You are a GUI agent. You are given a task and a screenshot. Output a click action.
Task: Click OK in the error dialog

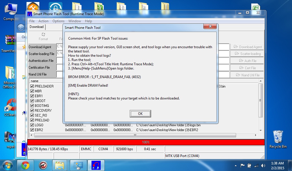coord(140,113)
